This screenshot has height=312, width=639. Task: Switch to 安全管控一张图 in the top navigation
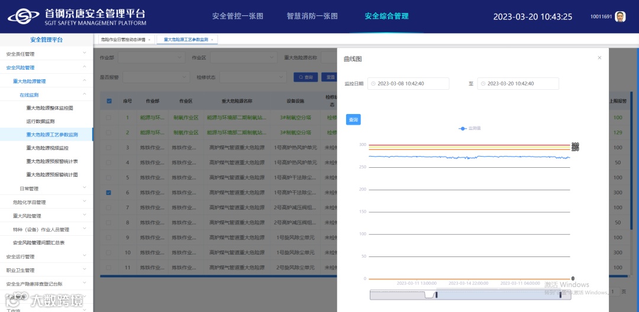[x=238, y=17]
